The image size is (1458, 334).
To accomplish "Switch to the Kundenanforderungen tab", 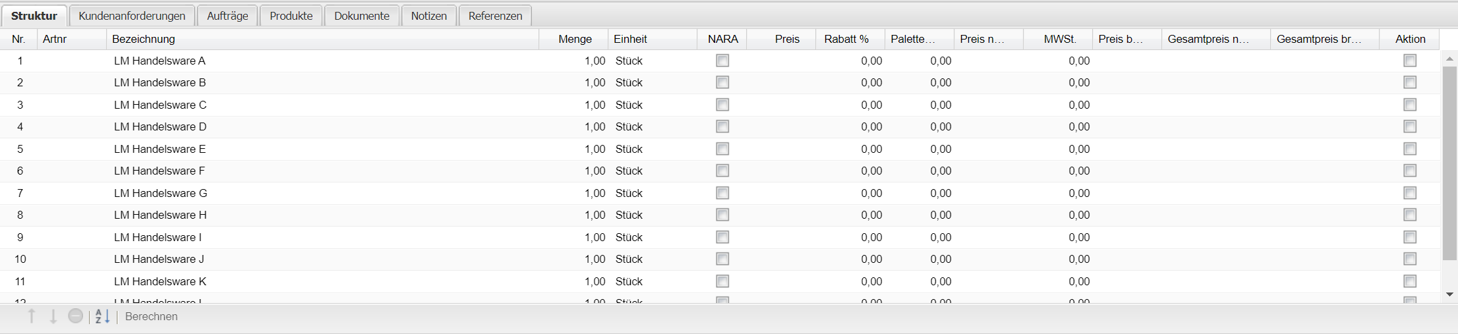I will tap(132, 16).
